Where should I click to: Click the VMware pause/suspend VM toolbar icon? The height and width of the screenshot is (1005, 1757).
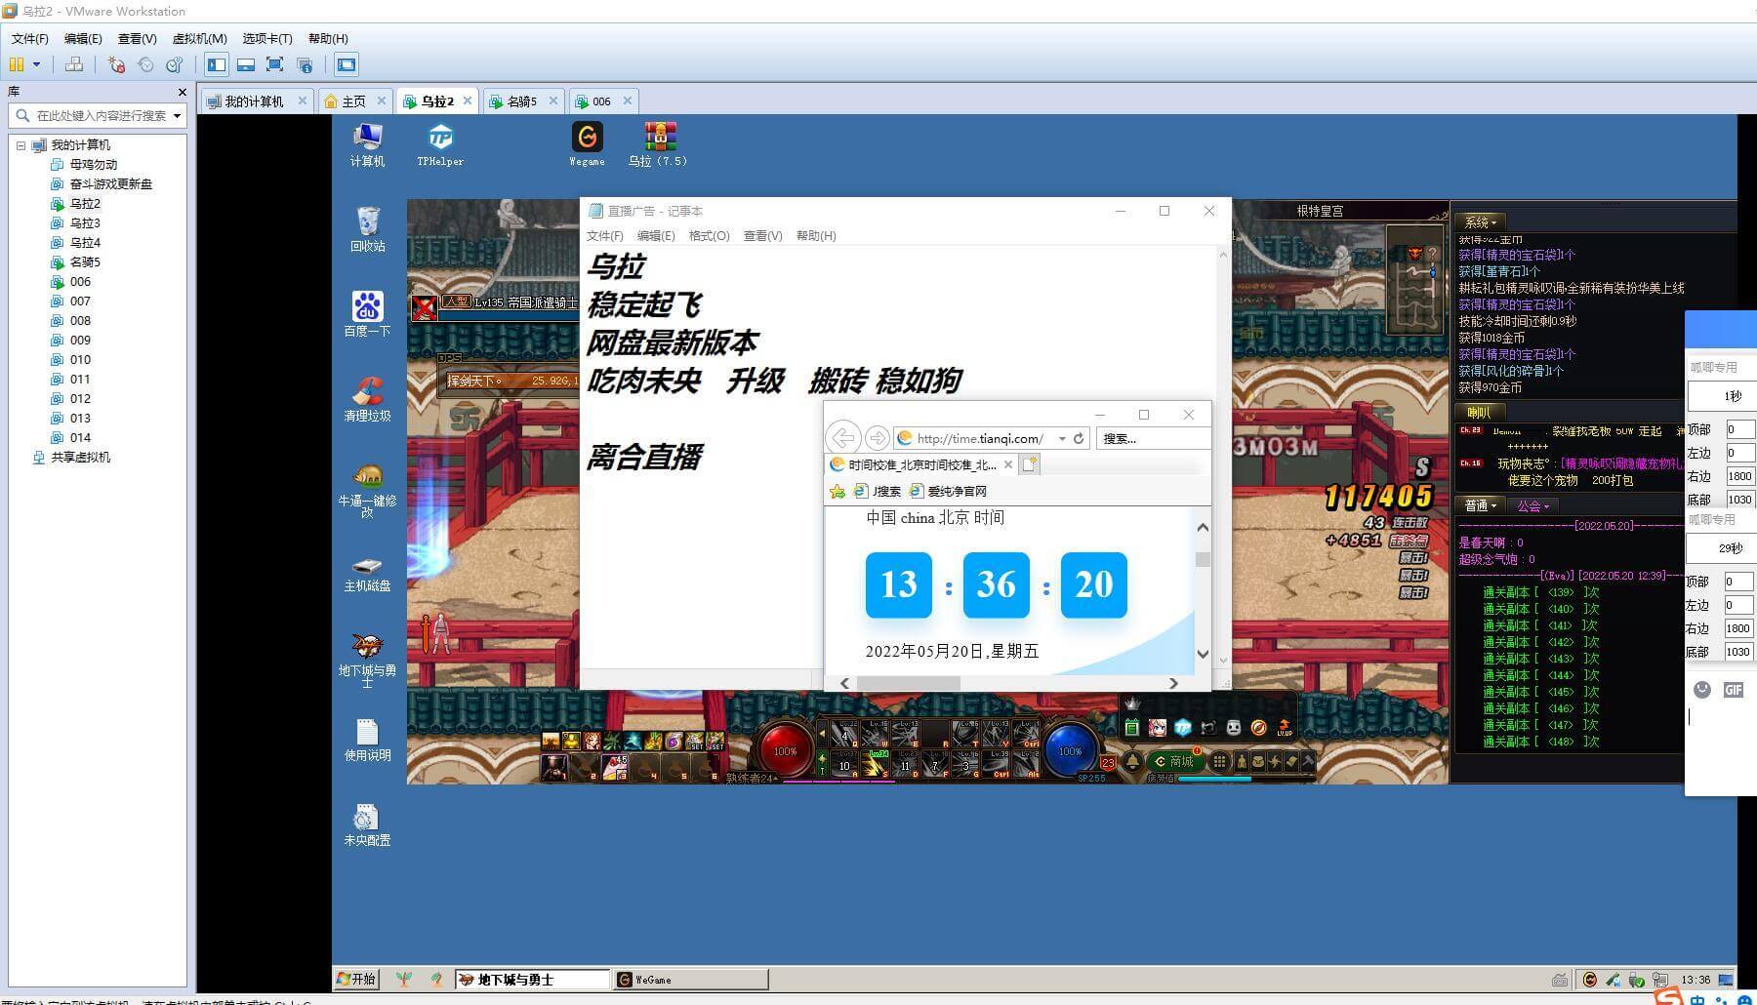point(17,64)
